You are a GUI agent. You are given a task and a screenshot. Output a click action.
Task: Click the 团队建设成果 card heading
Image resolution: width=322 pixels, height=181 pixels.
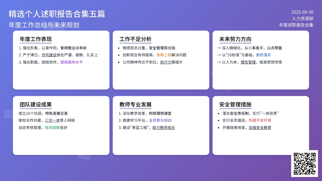[36, 105]
